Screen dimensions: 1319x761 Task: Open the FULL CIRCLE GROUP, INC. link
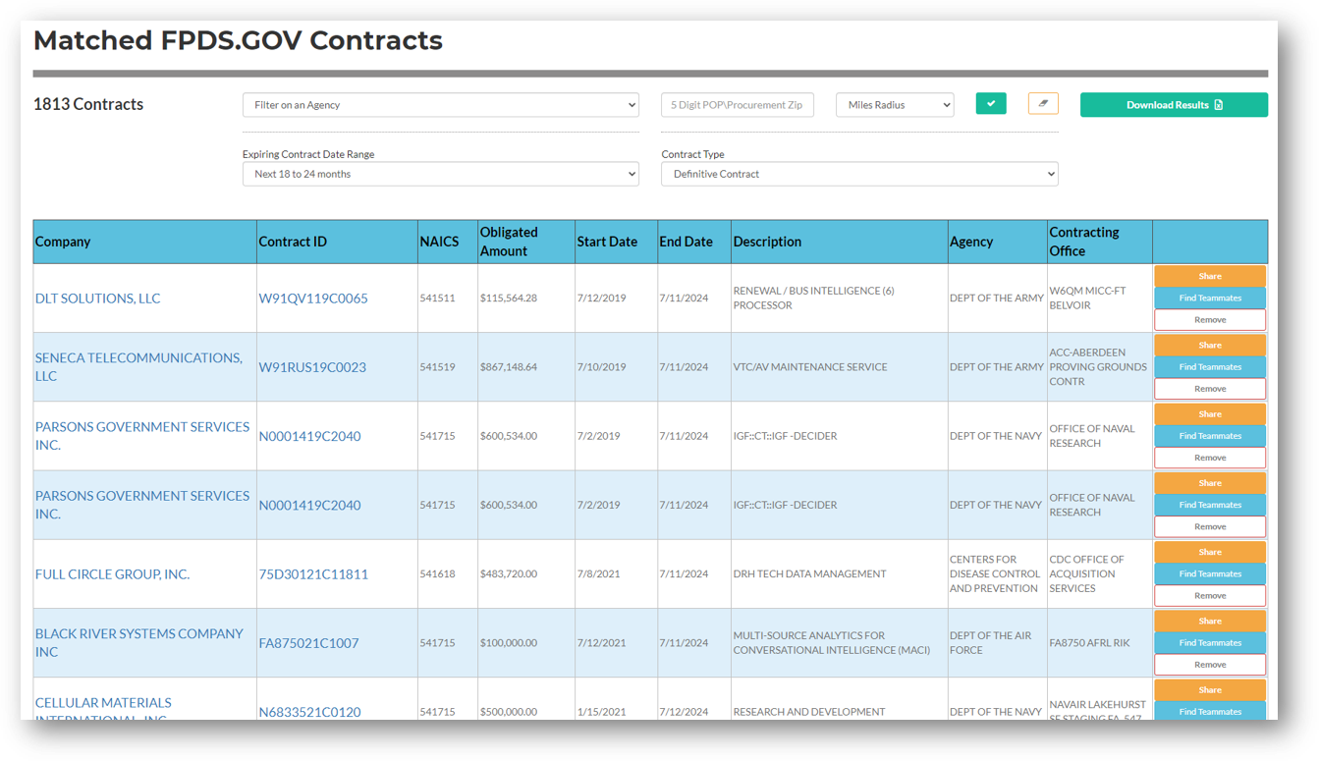pyautogui.click(x=112, y=573)
